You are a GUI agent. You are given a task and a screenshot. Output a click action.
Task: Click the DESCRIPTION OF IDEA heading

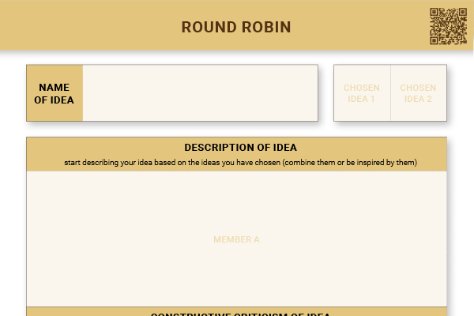click(241, 148)
